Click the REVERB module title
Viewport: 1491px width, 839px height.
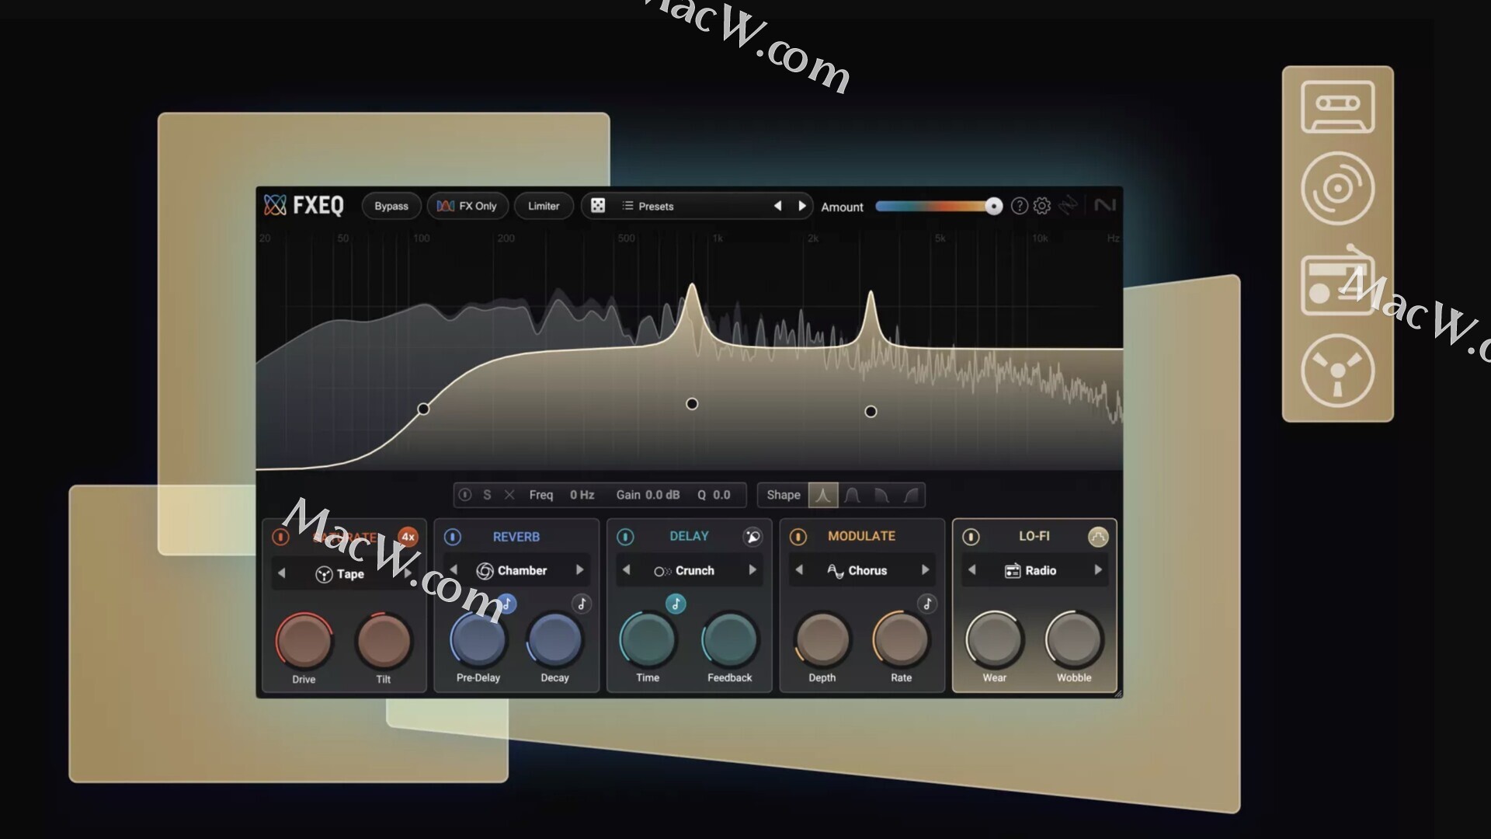point(516,537)
